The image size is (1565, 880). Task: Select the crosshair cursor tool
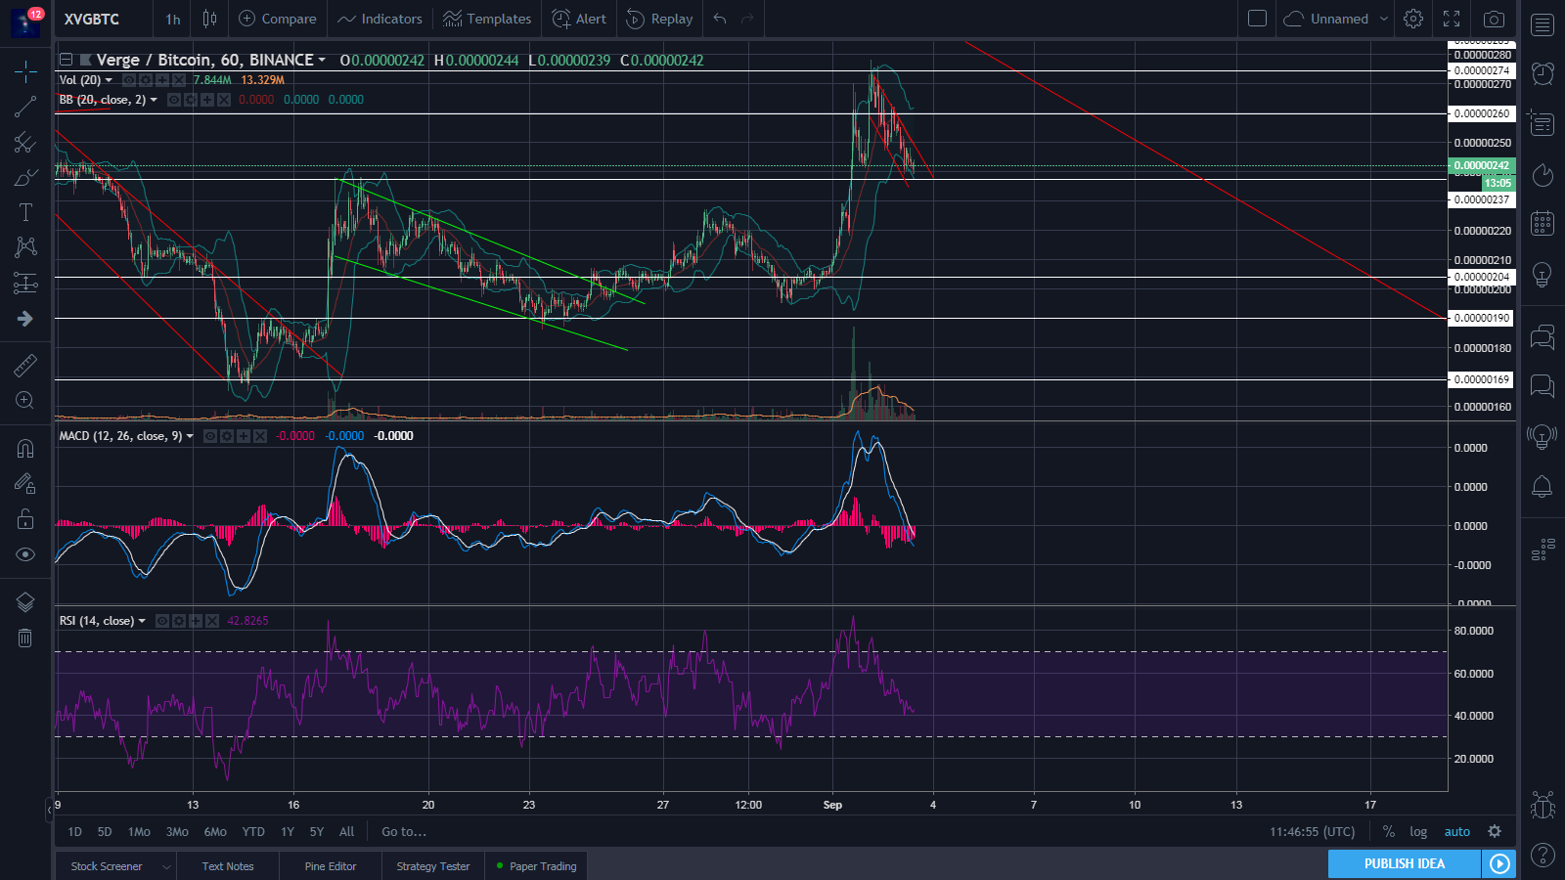25,71
